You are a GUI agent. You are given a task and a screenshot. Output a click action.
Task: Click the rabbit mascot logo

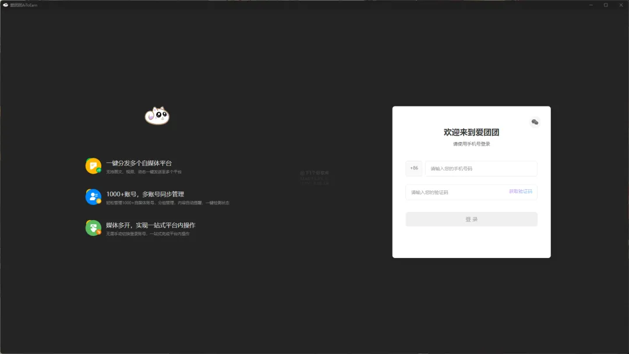pyautogui.click(x=156, y=116)
